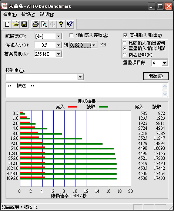Enable the 強制寫入存取 checkbox
This screenshot has height=211, width=174.
pyautogui.click(x=71, y=36)
